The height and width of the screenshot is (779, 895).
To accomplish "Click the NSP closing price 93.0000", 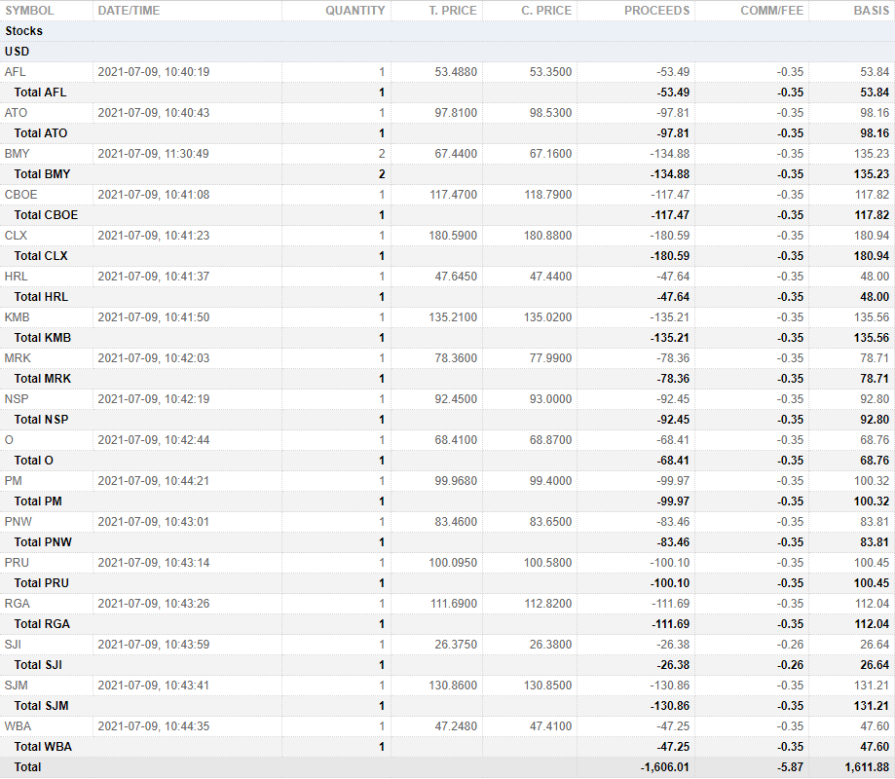I will (x=550, y=399).
